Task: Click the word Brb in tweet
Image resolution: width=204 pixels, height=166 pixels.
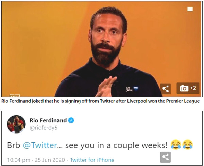Action: pyautogui.click(x=14, y=145)
